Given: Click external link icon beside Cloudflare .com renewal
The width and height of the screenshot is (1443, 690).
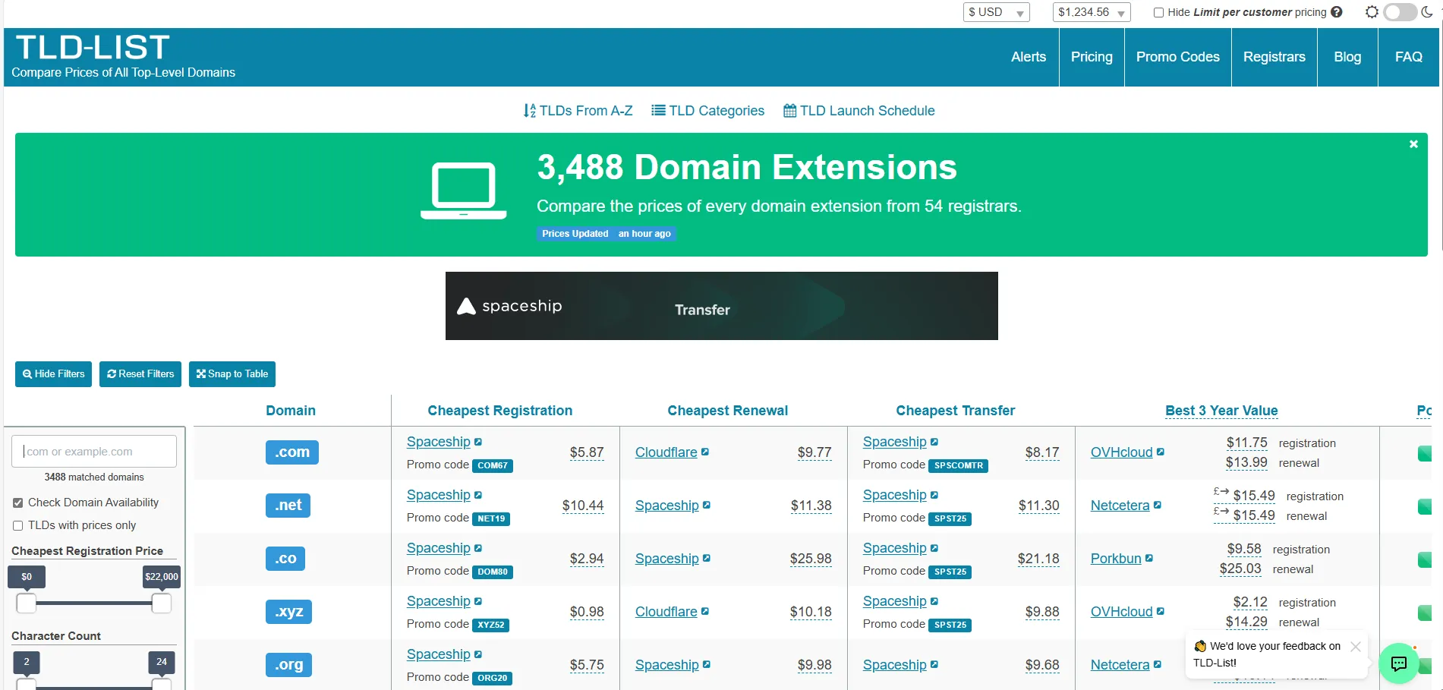Looking at the screenshot, I should pos(705,452).
